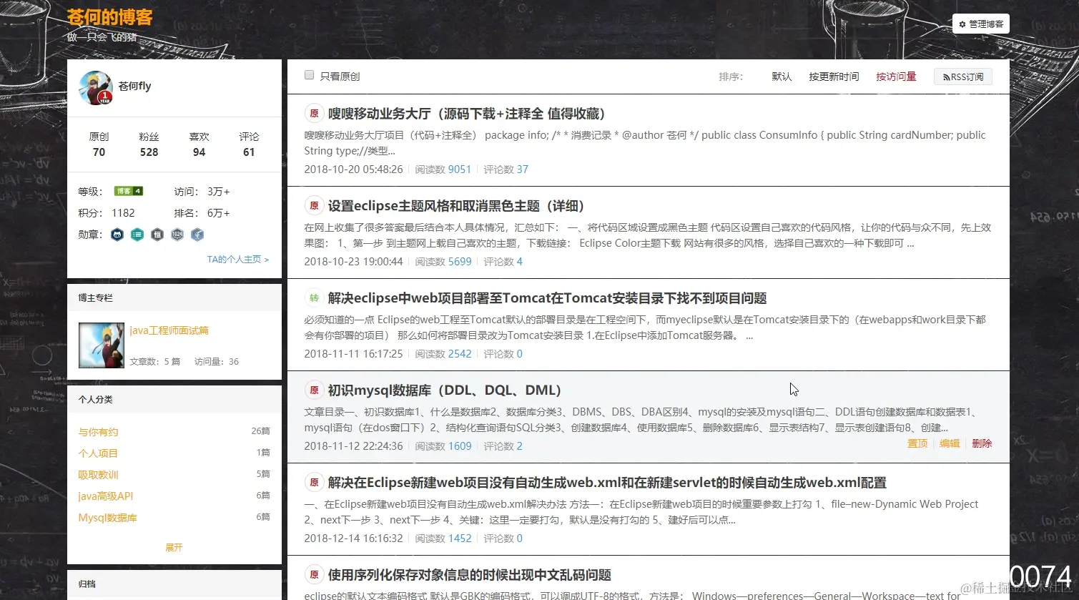Screen dimensions: 1079x600
Task: Click the gray 恒 medal badge
Action: (157, 235)
